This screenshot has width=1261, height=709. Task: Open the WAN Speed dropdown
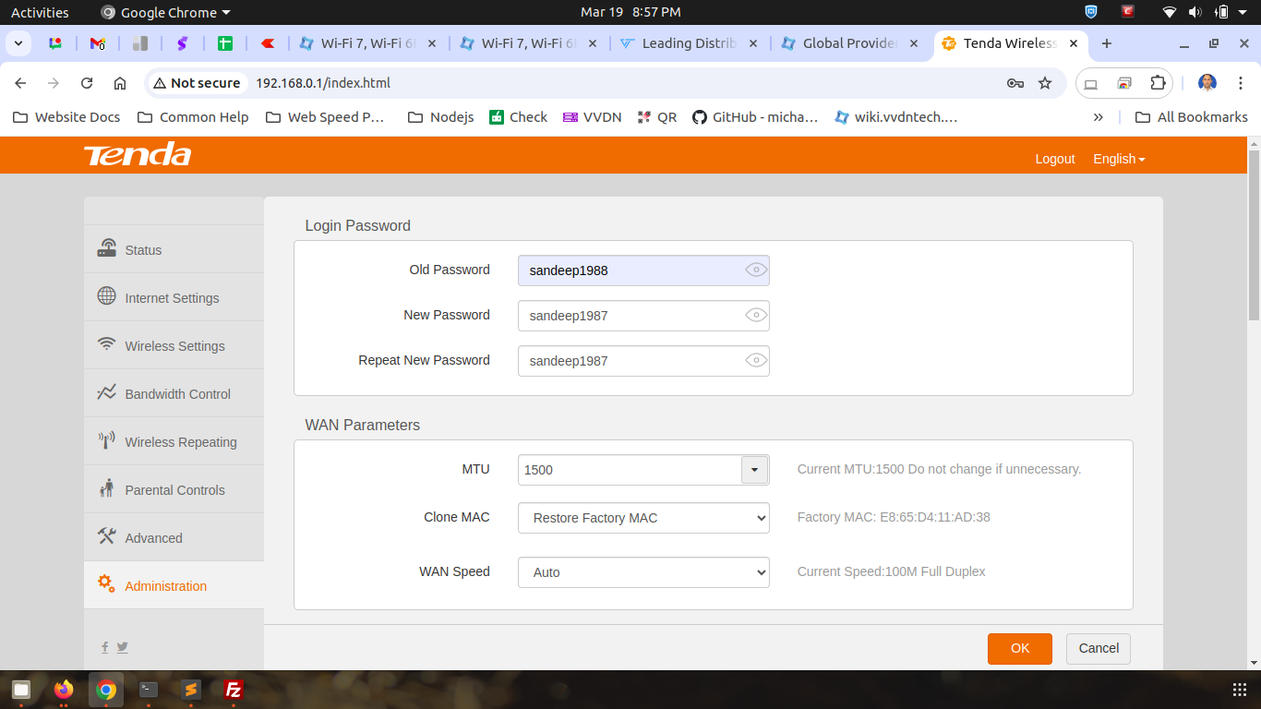[x=643, y=572]
